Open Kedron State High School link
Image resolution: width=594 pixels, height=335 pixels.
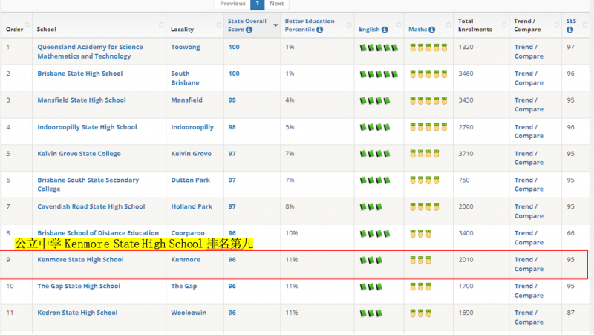(x=77, y=313)
